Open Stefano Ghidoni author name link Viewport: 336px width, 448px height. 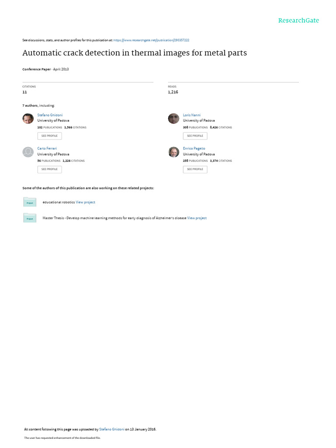[50, 115]
